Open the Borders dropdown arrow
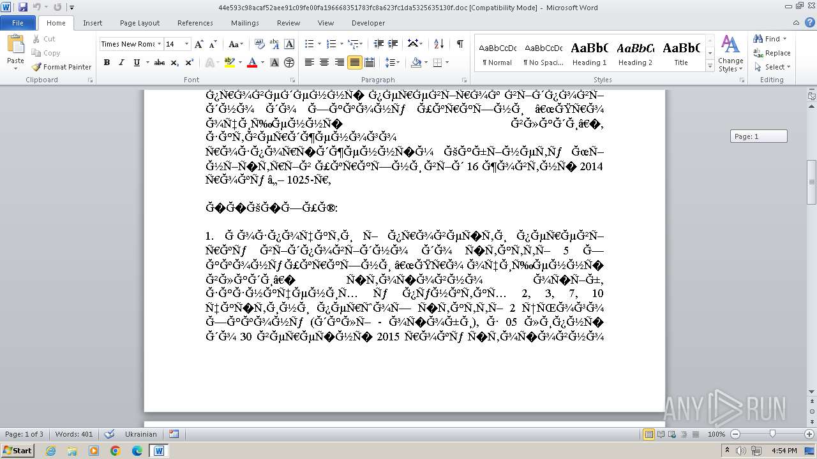Screen dimensions: 817x459 [x=447, y=62]
